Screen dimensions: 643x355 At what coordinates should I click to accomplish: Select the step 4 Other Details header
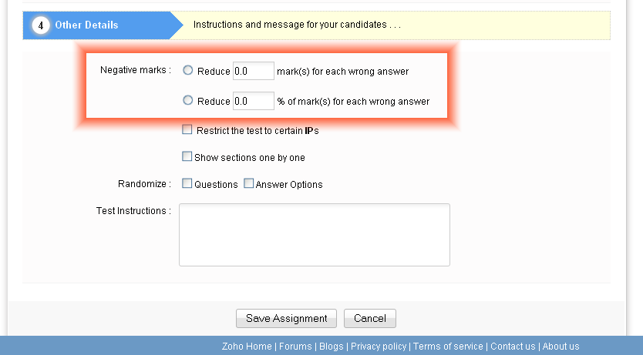pos(103,25)
